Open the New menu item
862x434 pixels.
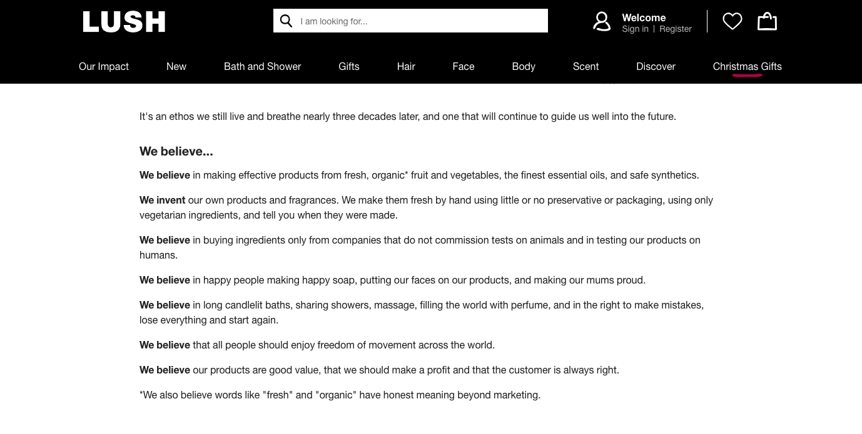coord(176,67)
